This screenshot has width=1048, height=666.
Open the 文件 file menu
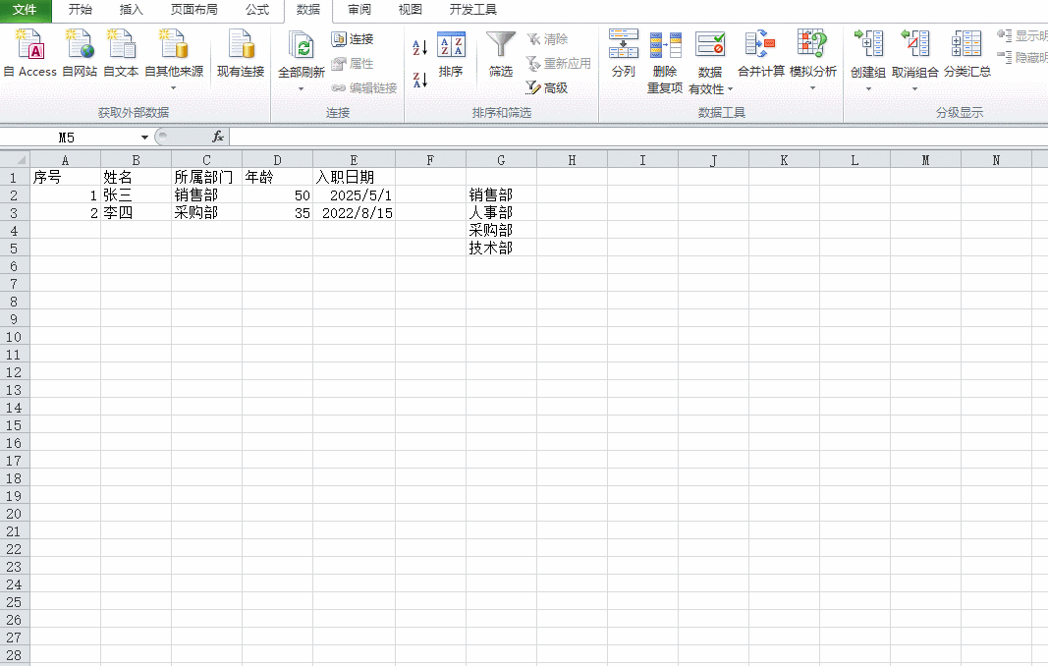pos(26,10)
